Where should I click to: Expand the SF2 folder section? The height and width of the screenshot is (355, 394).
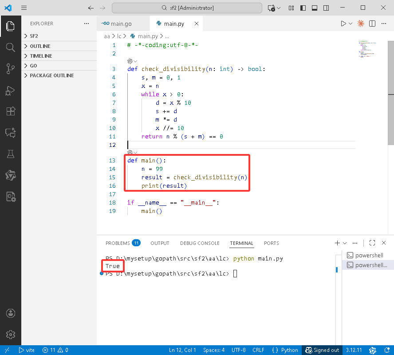(59, 36)
